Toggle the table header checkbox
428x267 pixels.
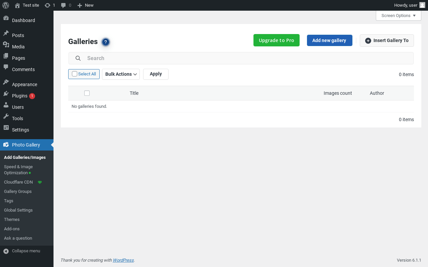pos(87,93)
